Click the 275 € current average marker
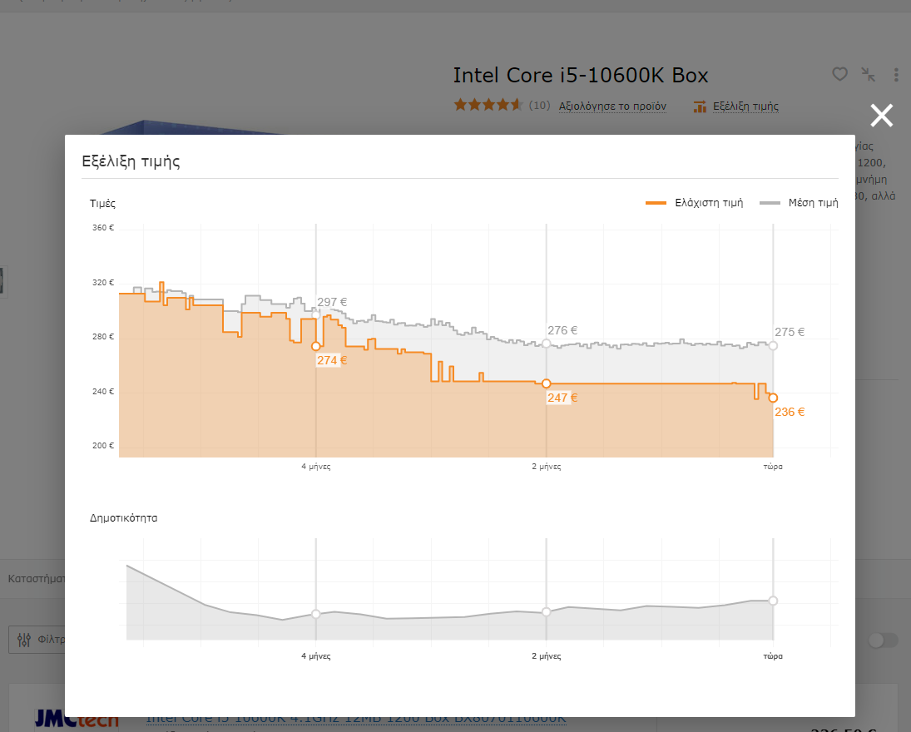911x732 pixels. point(773,346)
